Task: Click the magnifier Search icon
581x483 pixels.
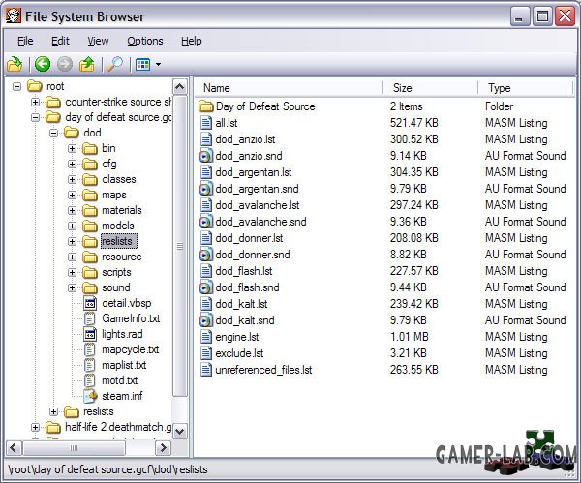Action: tap(115, 65)
